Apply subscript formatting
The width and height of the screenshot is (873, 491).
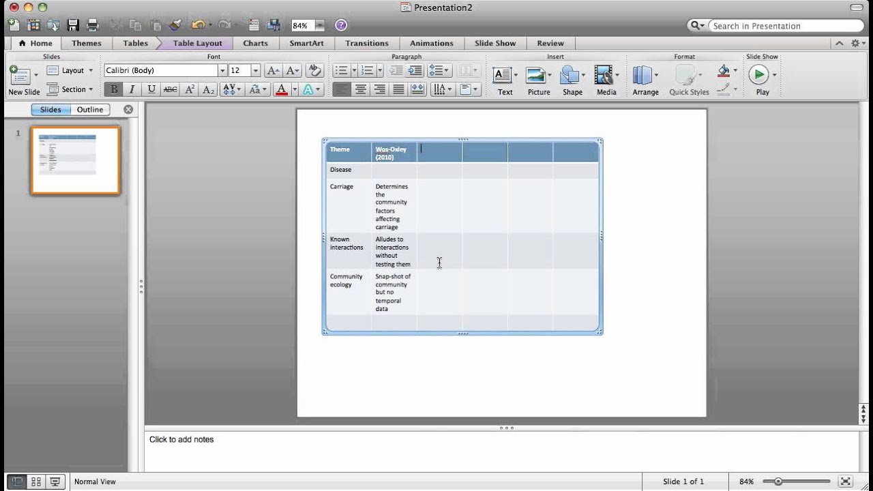209,89
